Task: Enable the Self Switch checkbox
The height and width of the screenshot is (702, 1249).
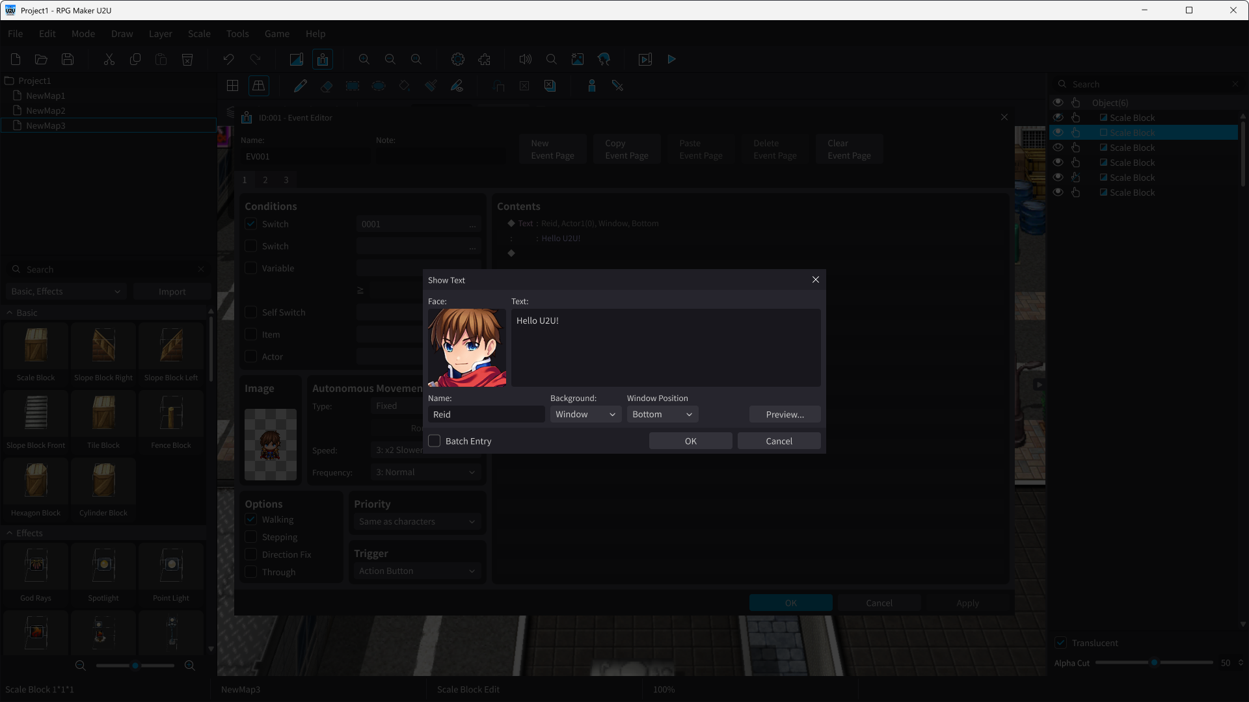Action: coord(251,313)
